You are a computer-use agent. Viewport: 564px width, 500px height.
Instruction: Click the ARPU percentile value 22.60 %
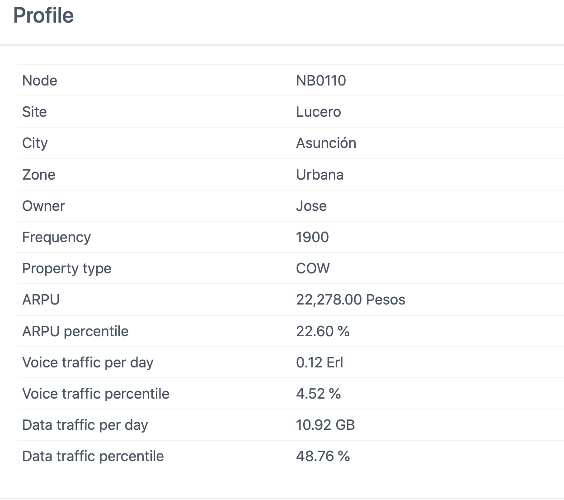point(323,331)
